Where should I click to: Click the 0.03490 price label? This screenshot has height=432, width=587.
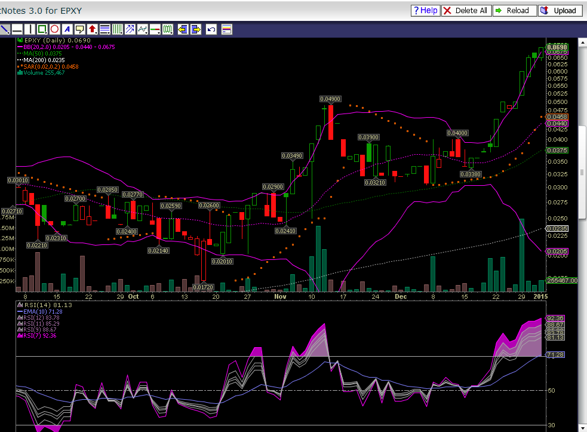(x=292, y=155)
